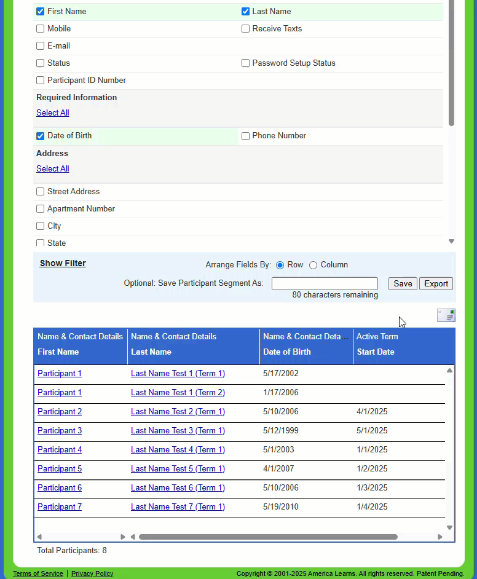Tick the Password Setup Status checkbox

246,63
